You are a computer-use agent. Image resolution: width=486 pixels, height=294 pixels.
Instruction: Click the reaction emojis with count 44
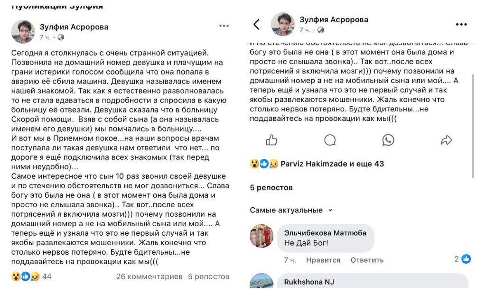click(31, 276)
